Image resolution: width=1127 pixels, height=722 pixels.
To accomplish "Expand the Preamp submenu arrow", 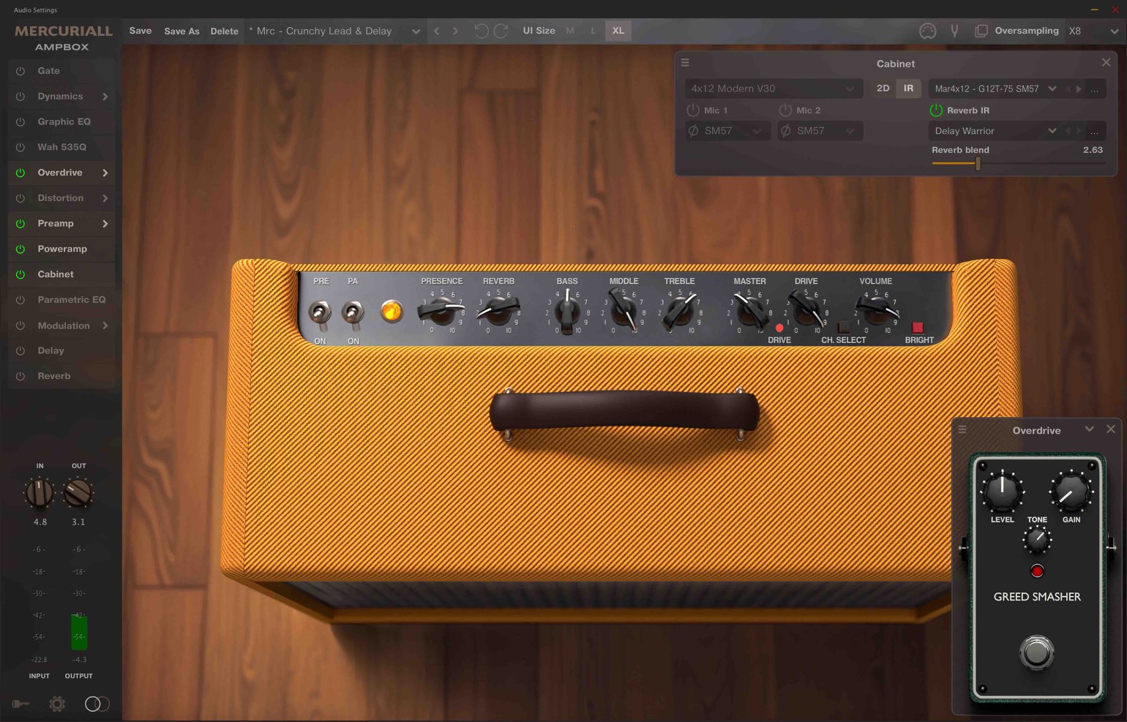I will pyautogui.click(x=105, y=224).
